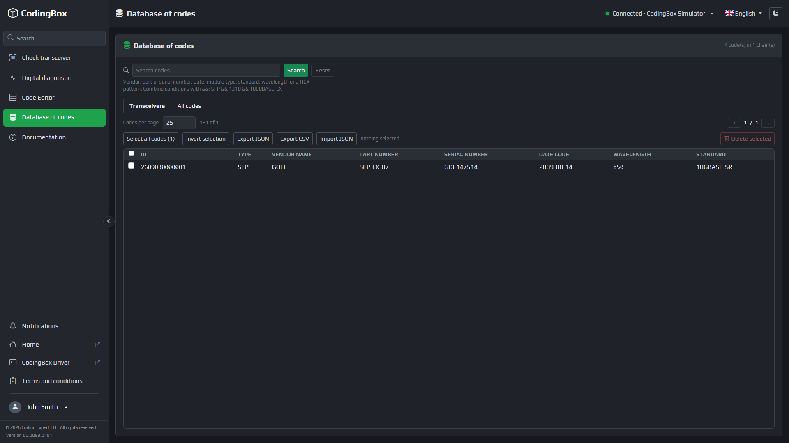The width and height of the screenshot is (789, 443).
Task: Click the UK flag language icon
Action: tap(729, 14)
